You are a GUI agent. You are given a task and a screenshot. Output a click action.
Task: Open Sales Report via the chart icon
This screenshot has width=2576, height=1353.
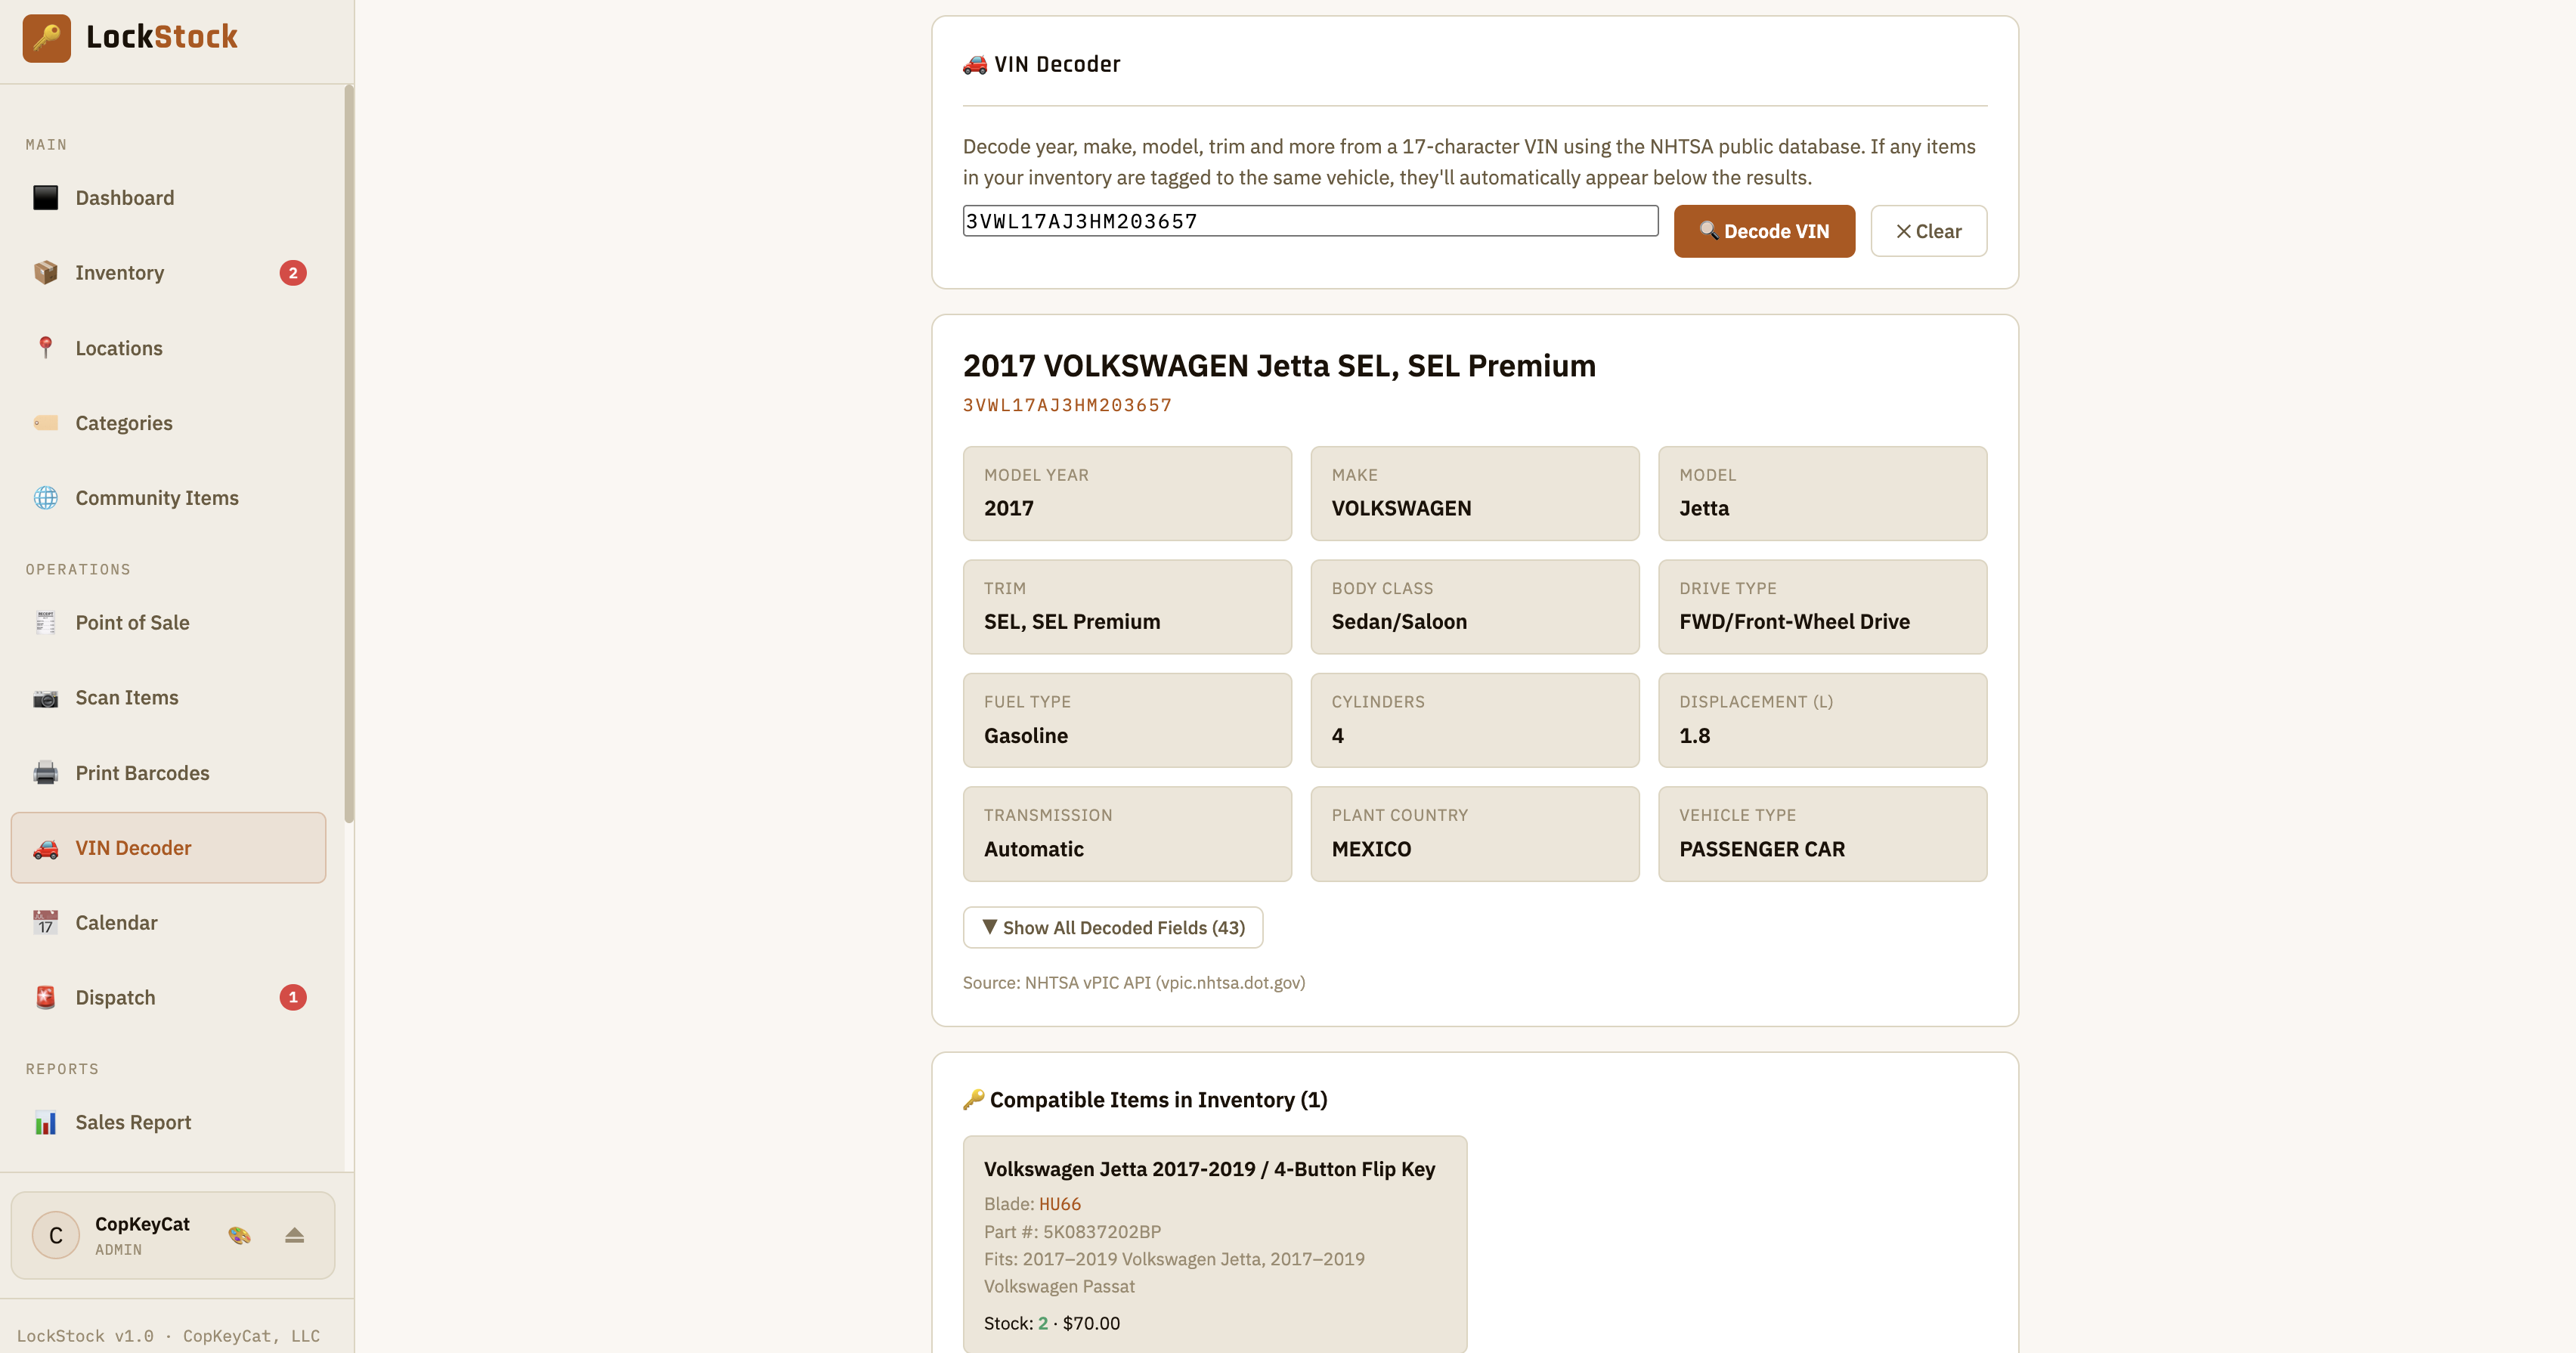[x=46, y=1122]
